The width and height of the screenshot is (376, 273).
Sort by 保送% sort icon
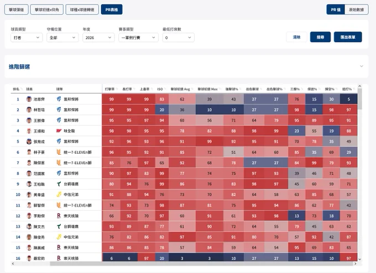click(x=319, y=89)
